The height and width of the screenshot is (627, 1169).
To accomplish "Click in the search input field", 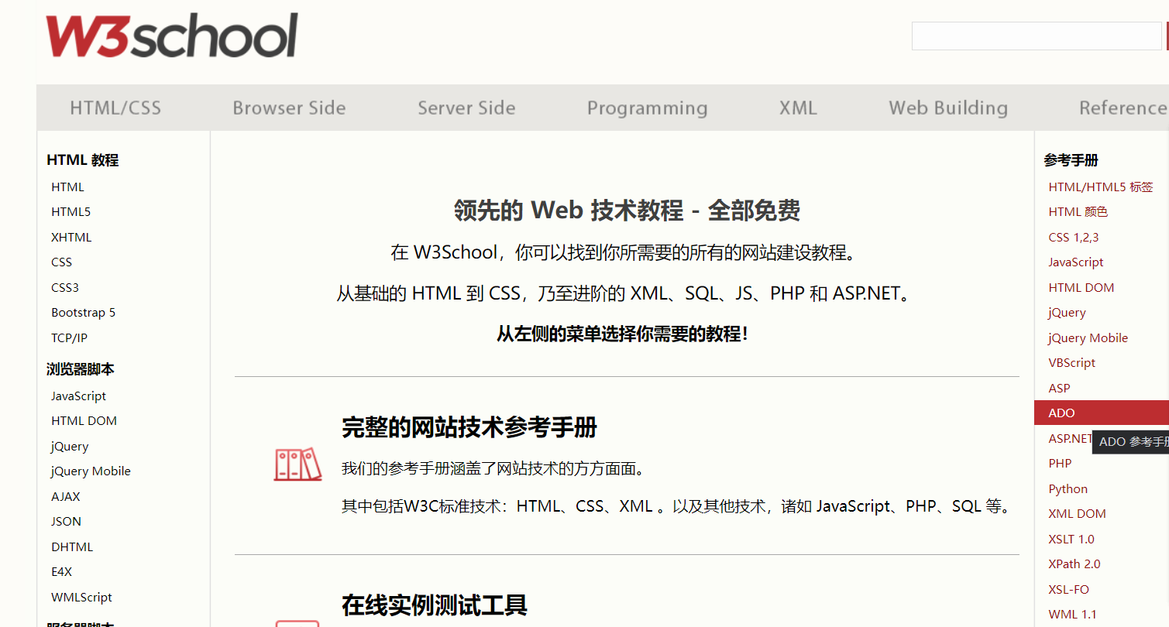I will 1036,36.
